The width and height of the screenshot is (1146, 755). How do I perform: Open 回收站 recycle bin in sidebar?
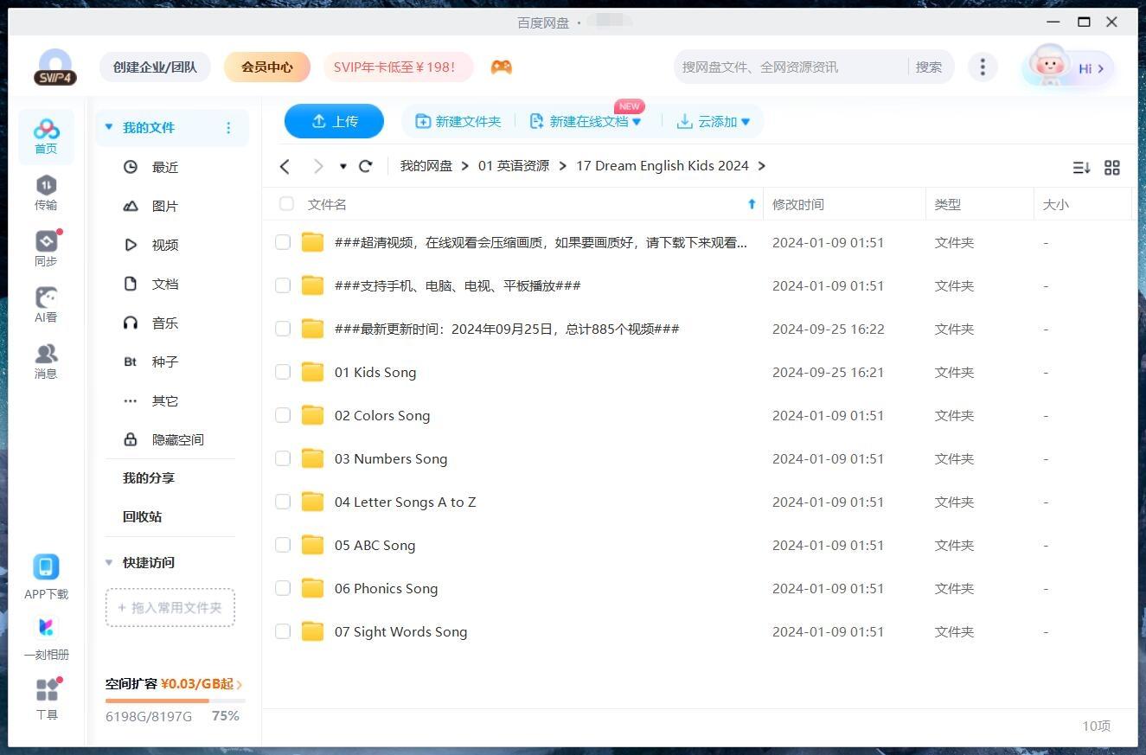click(x=142, y=516)
